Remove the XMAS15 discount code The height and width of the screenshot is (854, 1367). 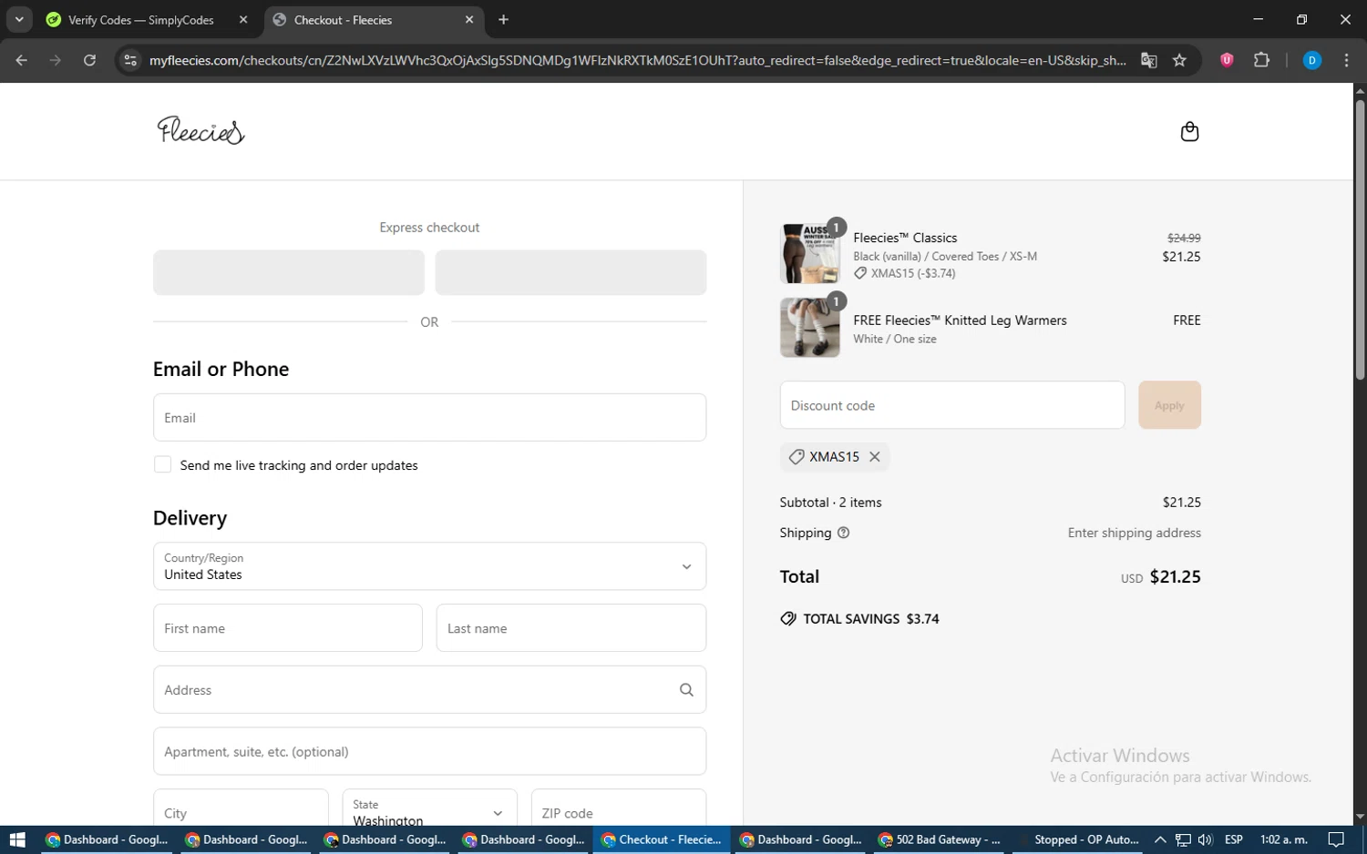pos(875,457)
